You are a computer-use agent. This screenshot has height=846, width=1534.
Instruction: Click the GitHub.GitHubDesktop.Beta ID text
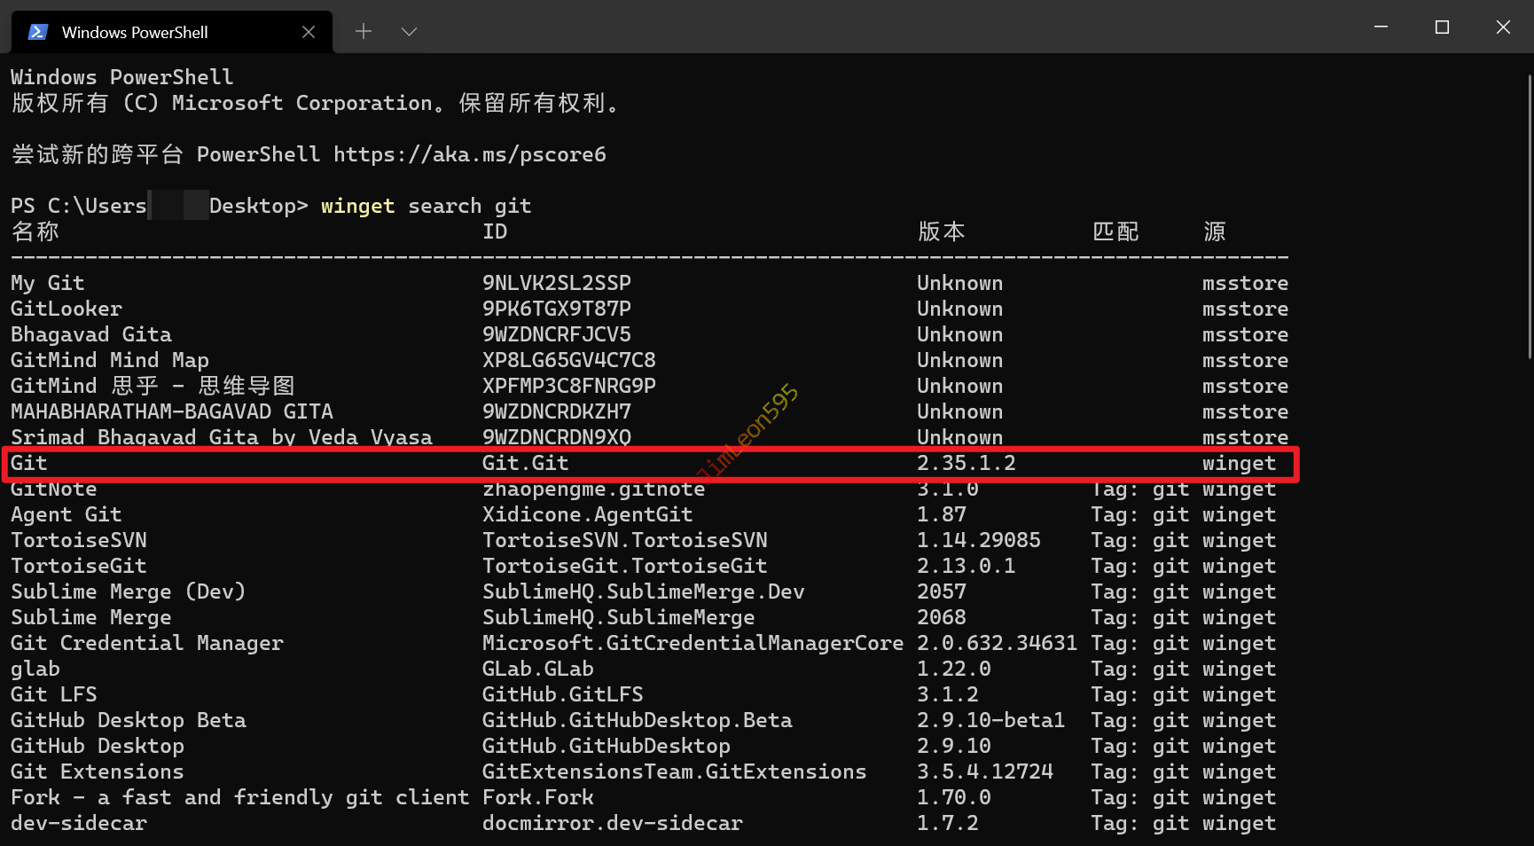637,721
